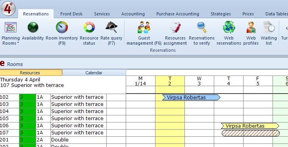The image size is (288, 147).
Task: Click the green status cell of room 102
Action: [27, 97]
